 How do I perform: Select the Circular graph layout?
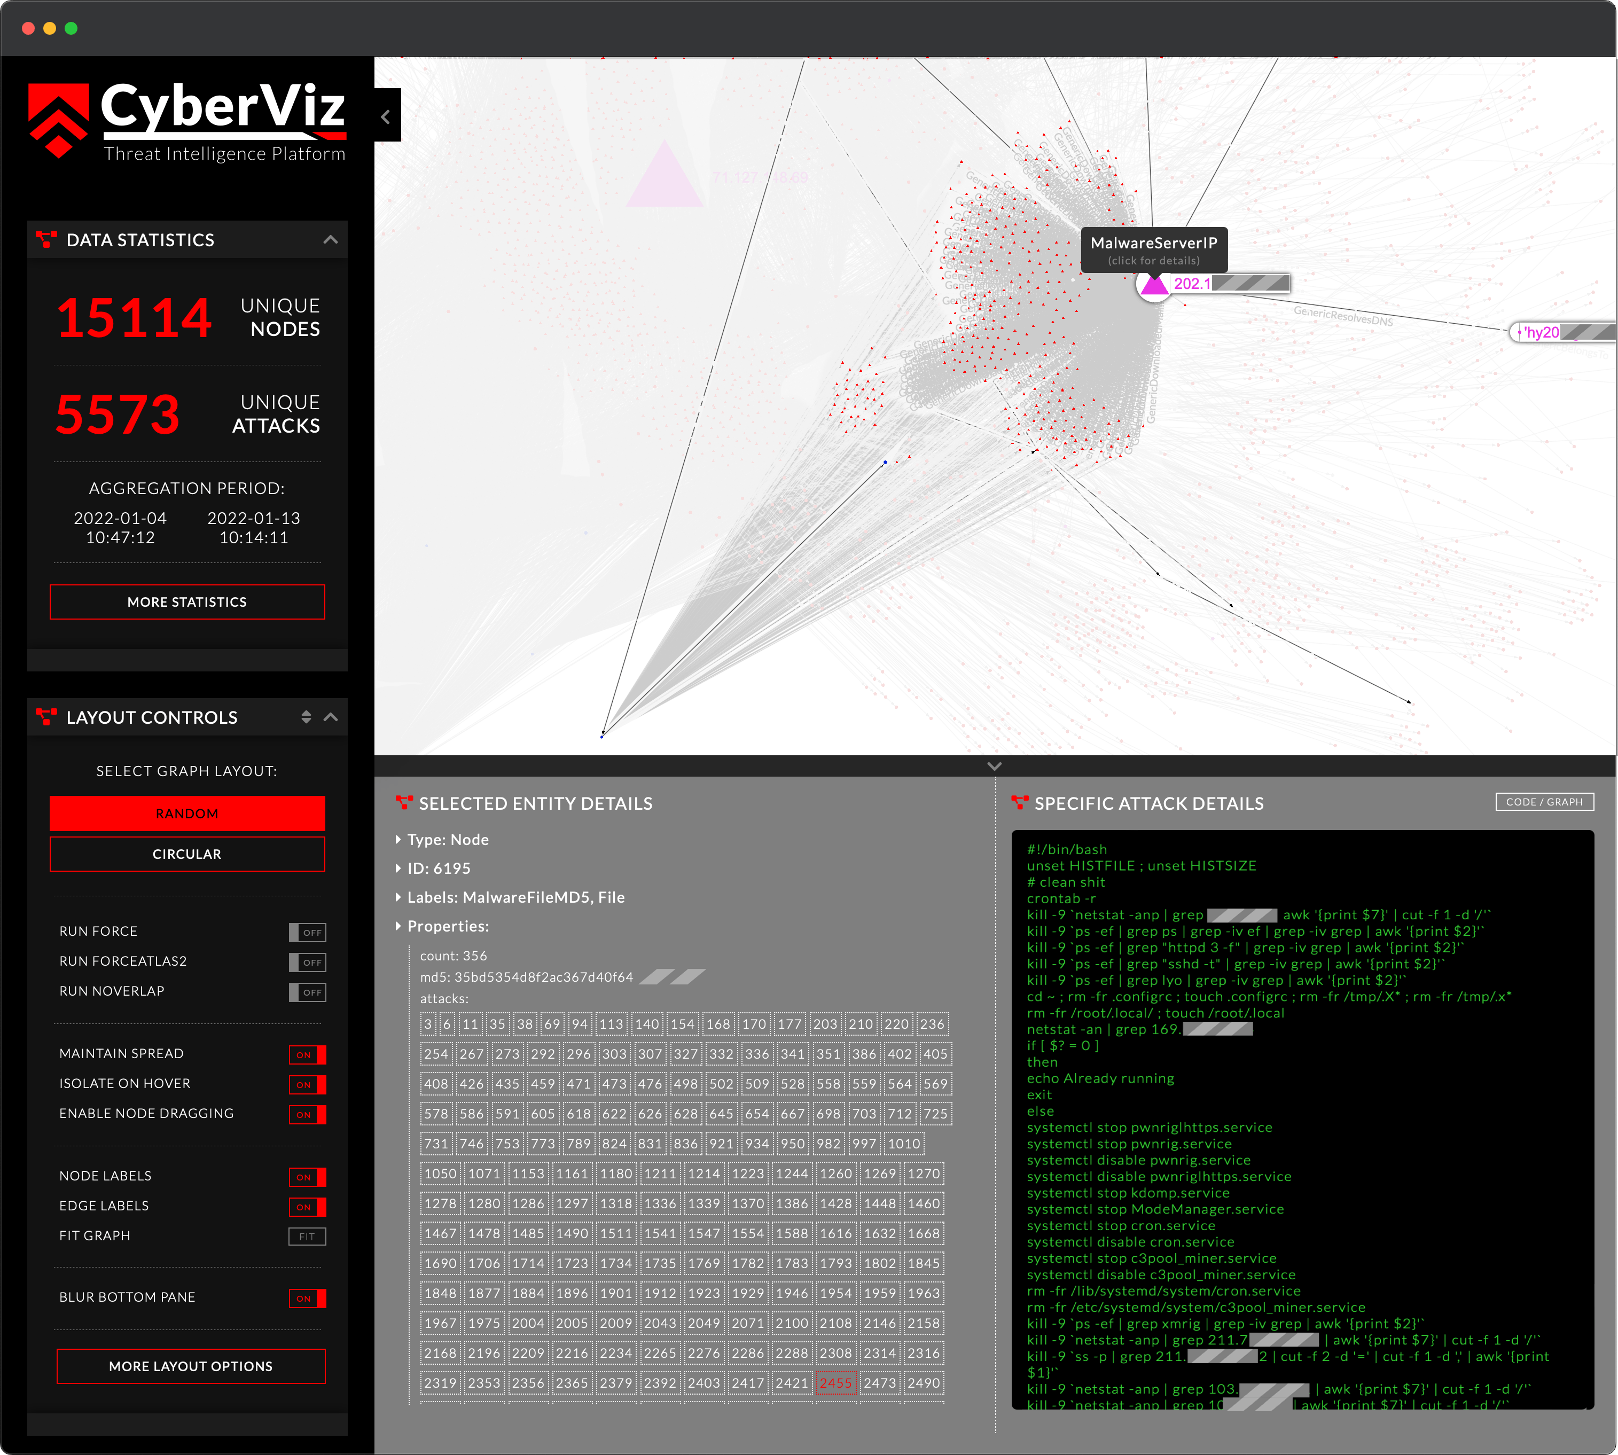pos(187,854)
